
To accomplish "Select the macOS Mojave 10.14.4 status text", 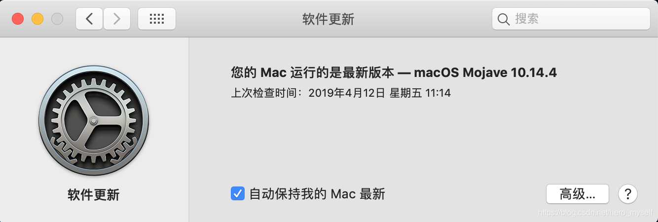I will click(485, 73).
